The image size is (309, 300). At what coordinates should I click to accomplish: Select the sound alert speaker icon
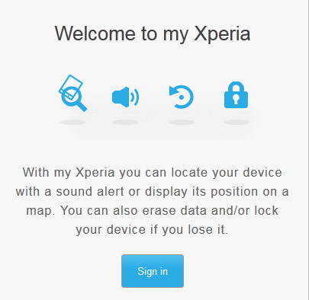125,97
